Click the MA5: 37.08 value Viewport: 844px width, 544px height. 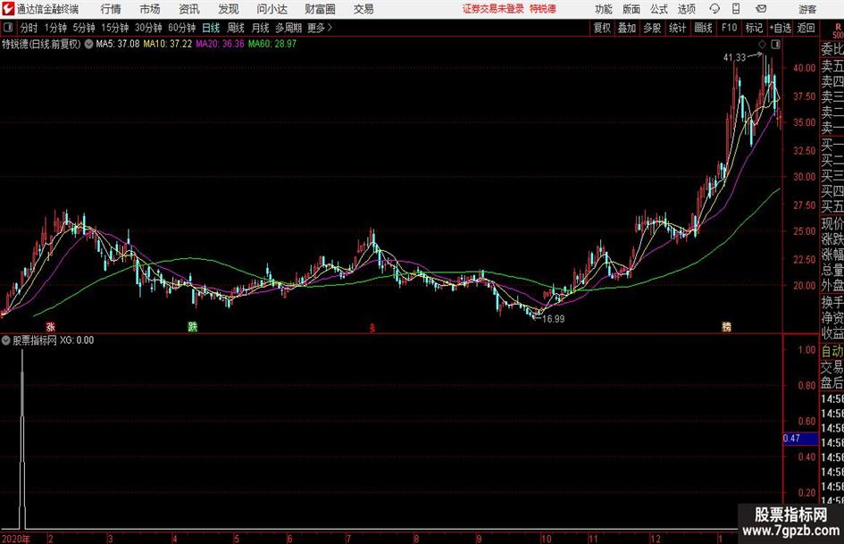(117, 44)
